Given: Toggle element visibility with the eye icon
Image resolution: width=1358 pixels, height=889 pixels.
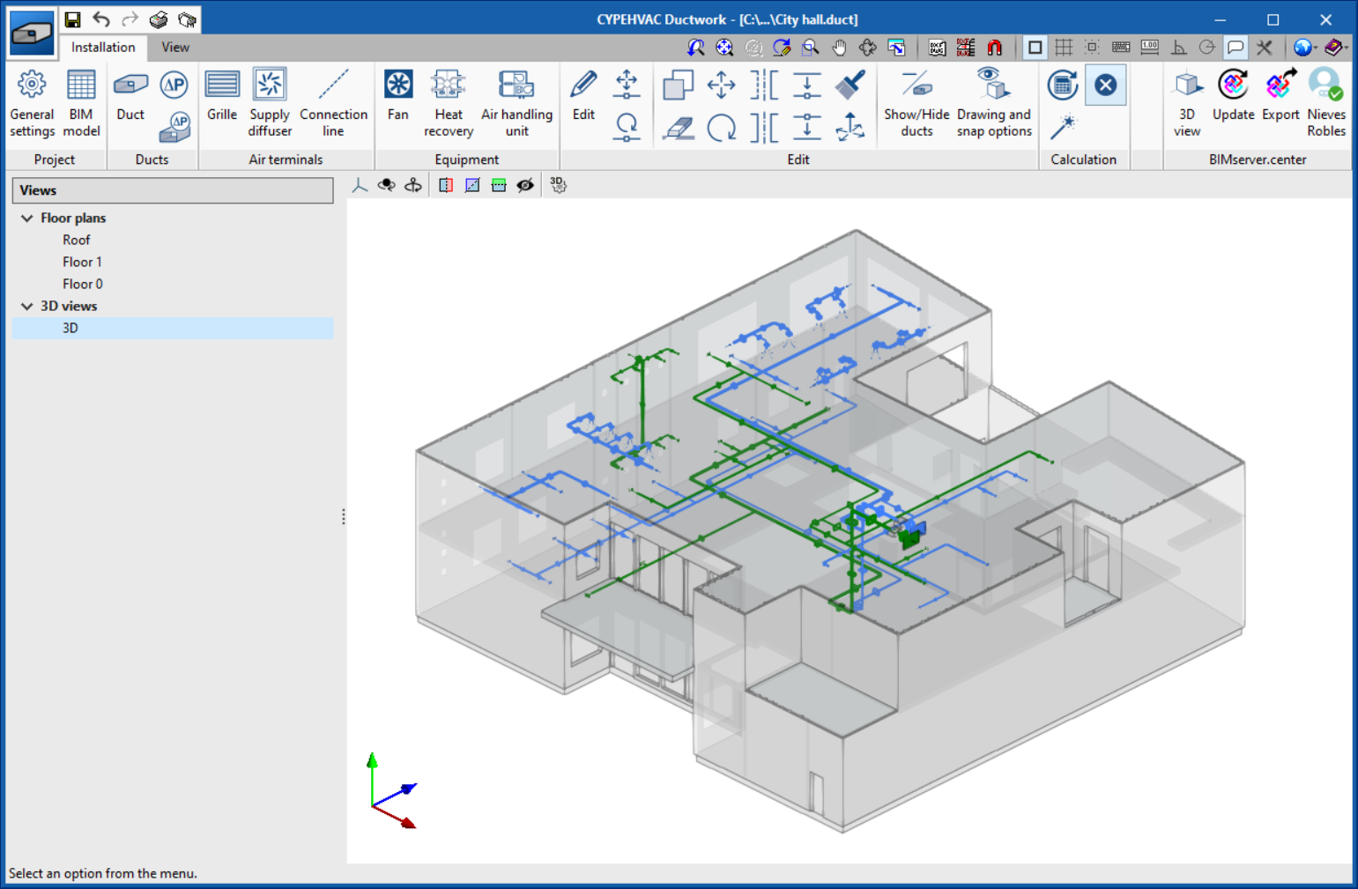Looking at the screenshot, I should coord(525,185).
